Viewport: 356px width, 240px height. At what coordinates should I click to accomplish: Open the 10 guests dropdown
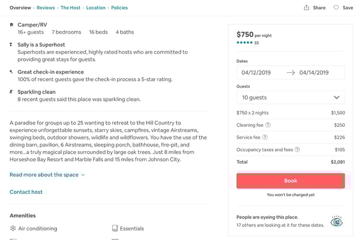point(291,98)
